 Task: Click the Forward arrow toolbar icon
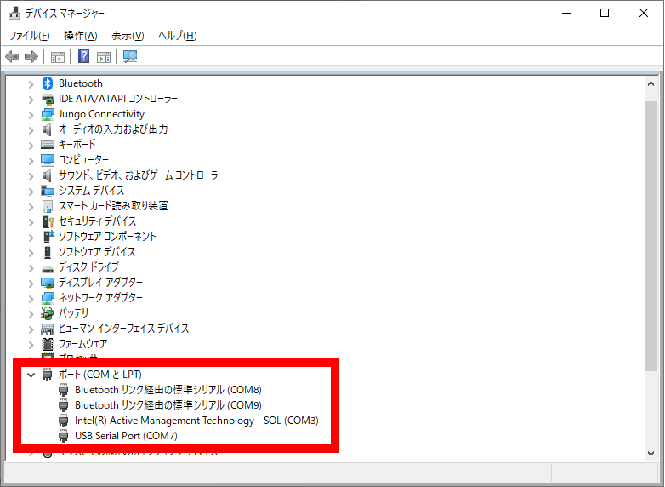pyautogui.click(x=31, y=57)
